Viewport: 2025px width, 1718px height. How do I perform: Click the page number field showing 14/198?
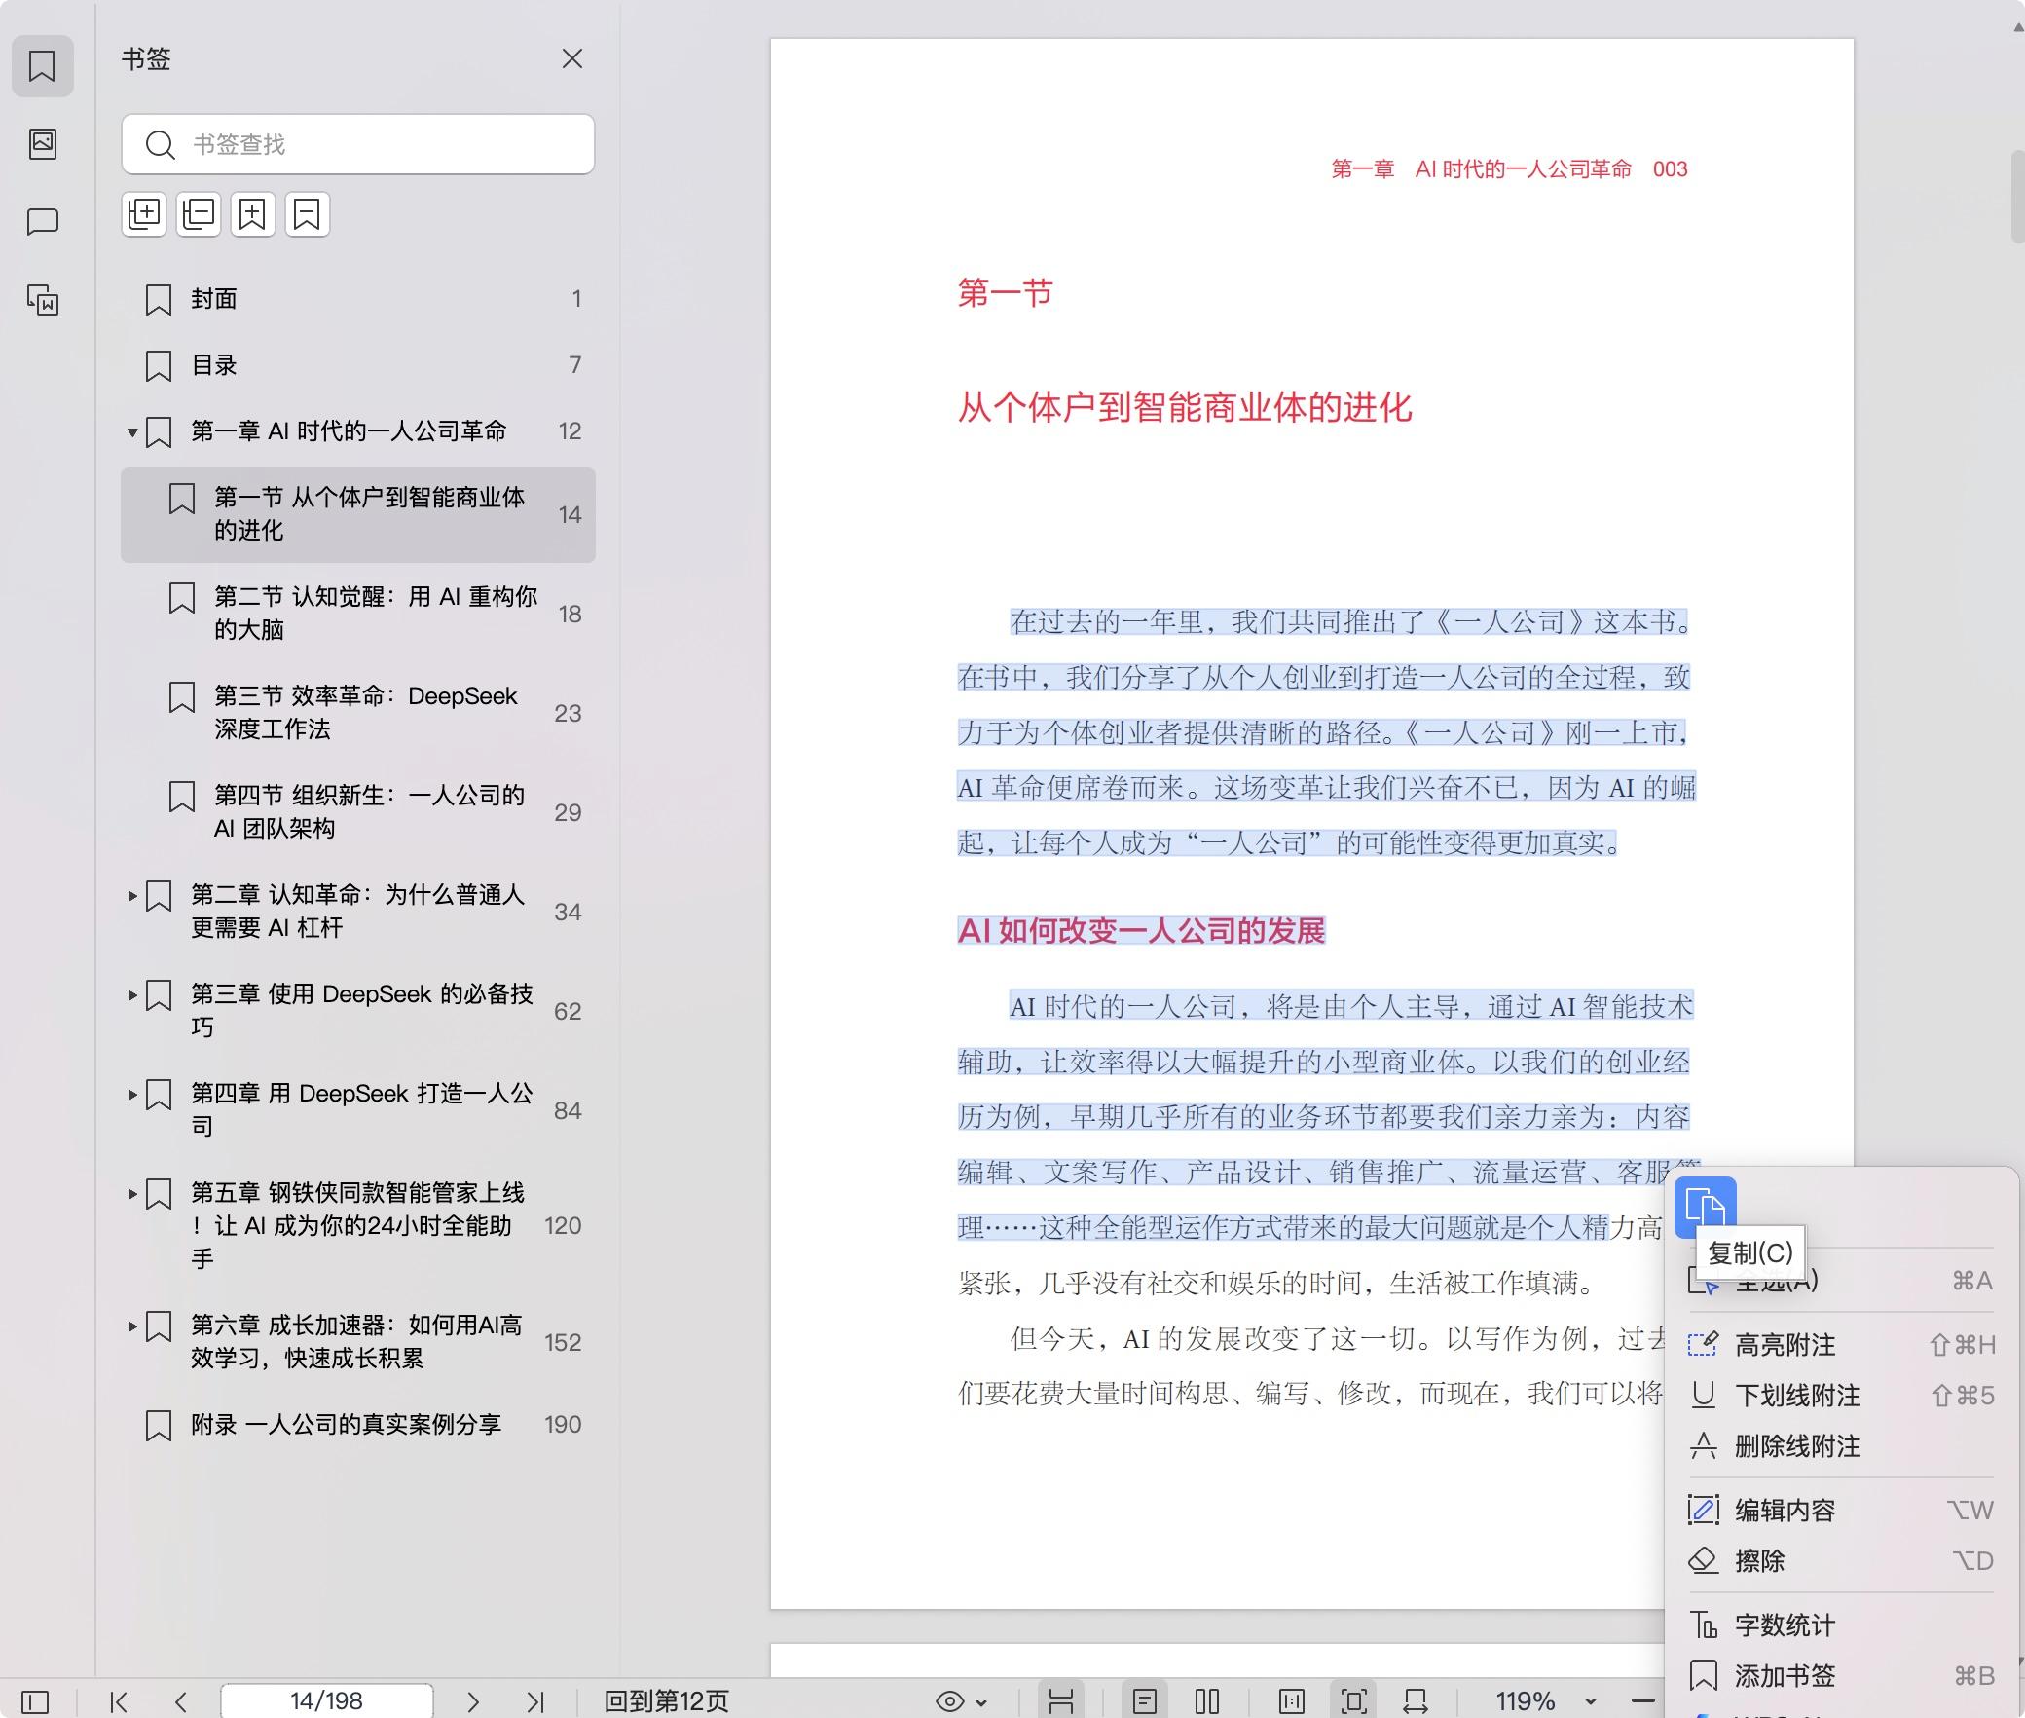click(325, 1699)
